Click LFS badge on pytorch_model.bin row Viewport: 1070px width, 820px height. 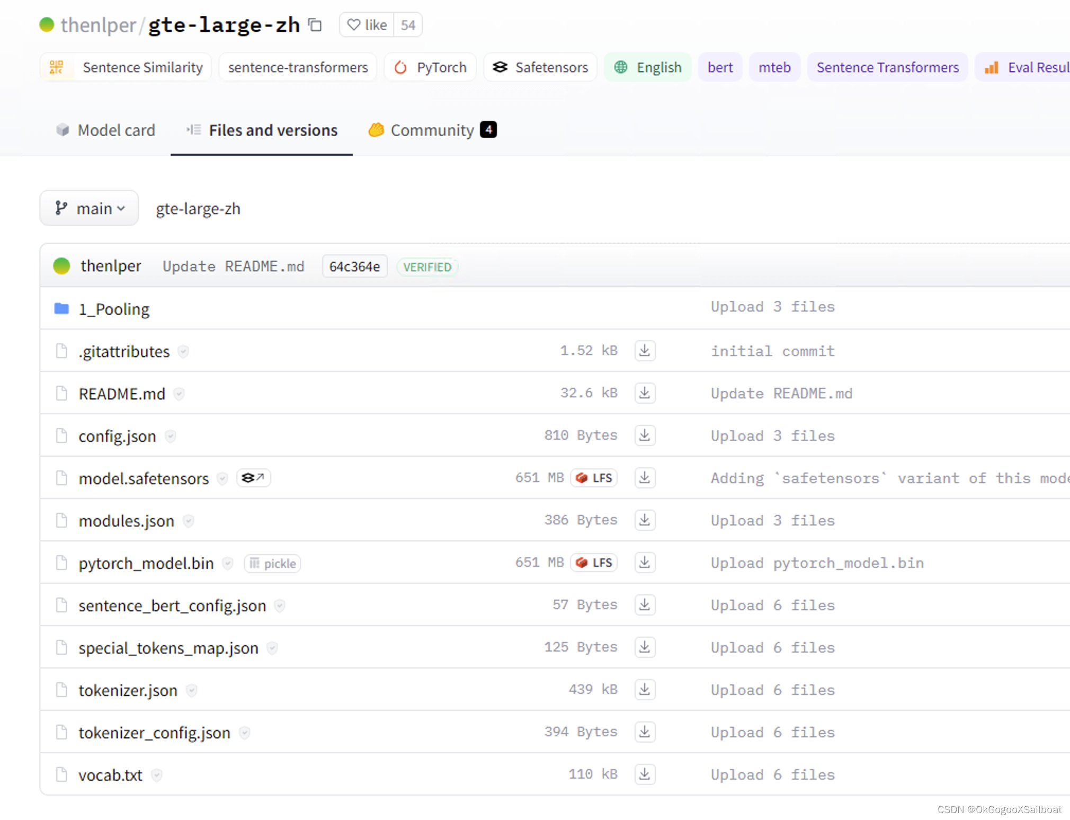[x=594, y=563]
